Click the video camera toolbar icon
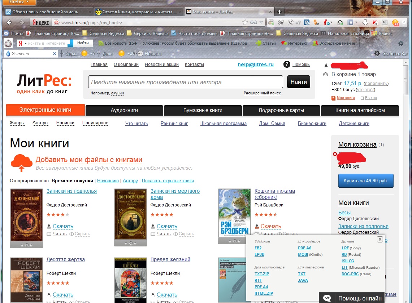This screenshot has height=303, width=412. click(271, 23)
